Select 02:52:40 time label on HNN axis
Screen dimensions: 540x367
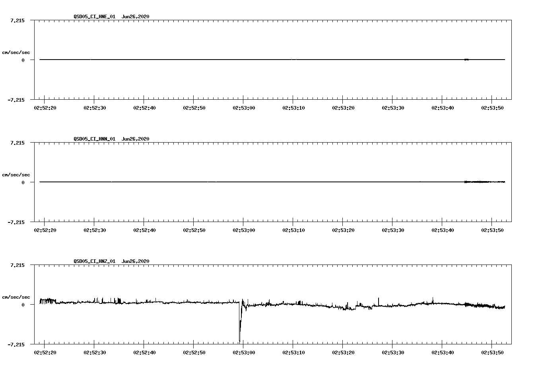point(144,230)
